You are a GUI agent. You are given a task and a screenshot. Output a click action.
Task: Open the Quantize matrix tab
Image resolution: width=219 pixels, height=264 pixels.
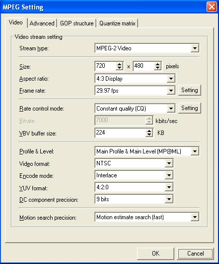coord(117,23)
